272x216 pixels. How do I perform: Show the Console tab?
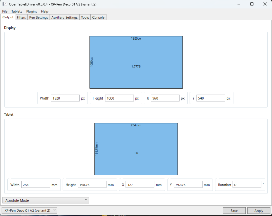point(98,17)
